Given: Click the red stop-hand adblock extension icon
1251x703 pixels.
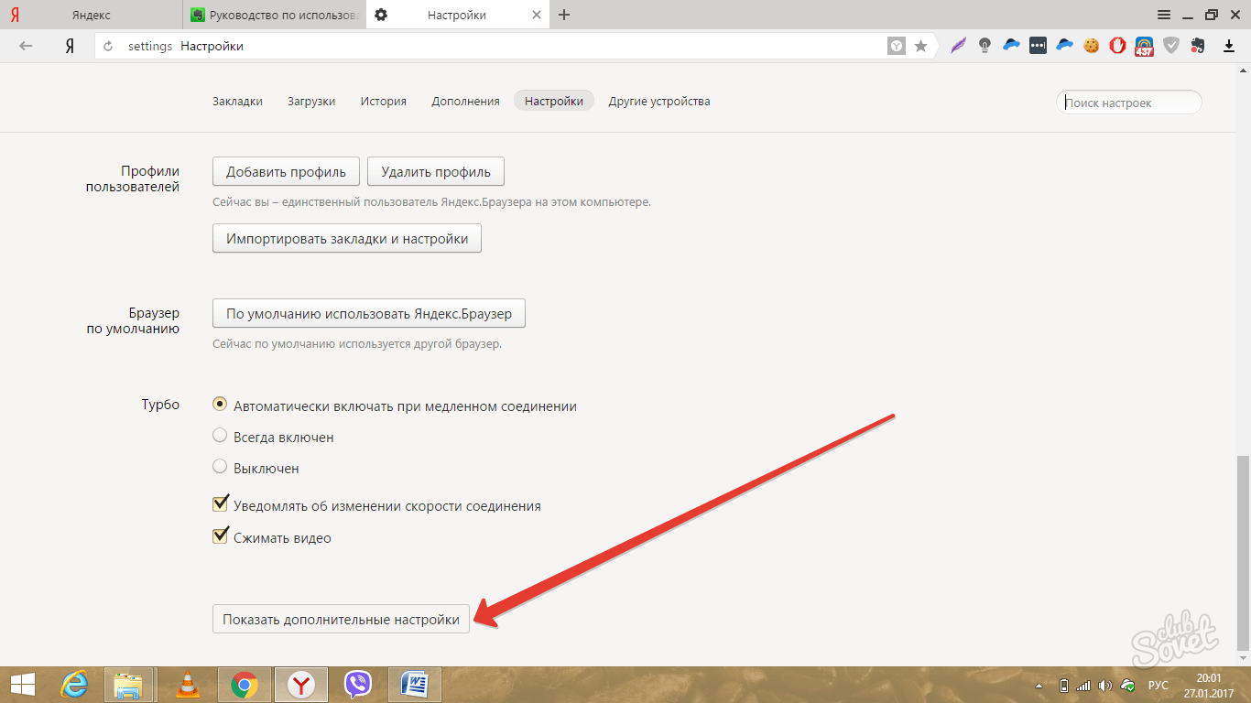Looking at the screenshot, I should click(x=1117, y=45).
